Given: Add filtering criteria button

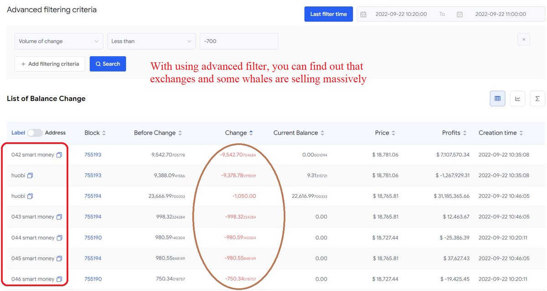Looking at the screenshot, I should [50, 64].
